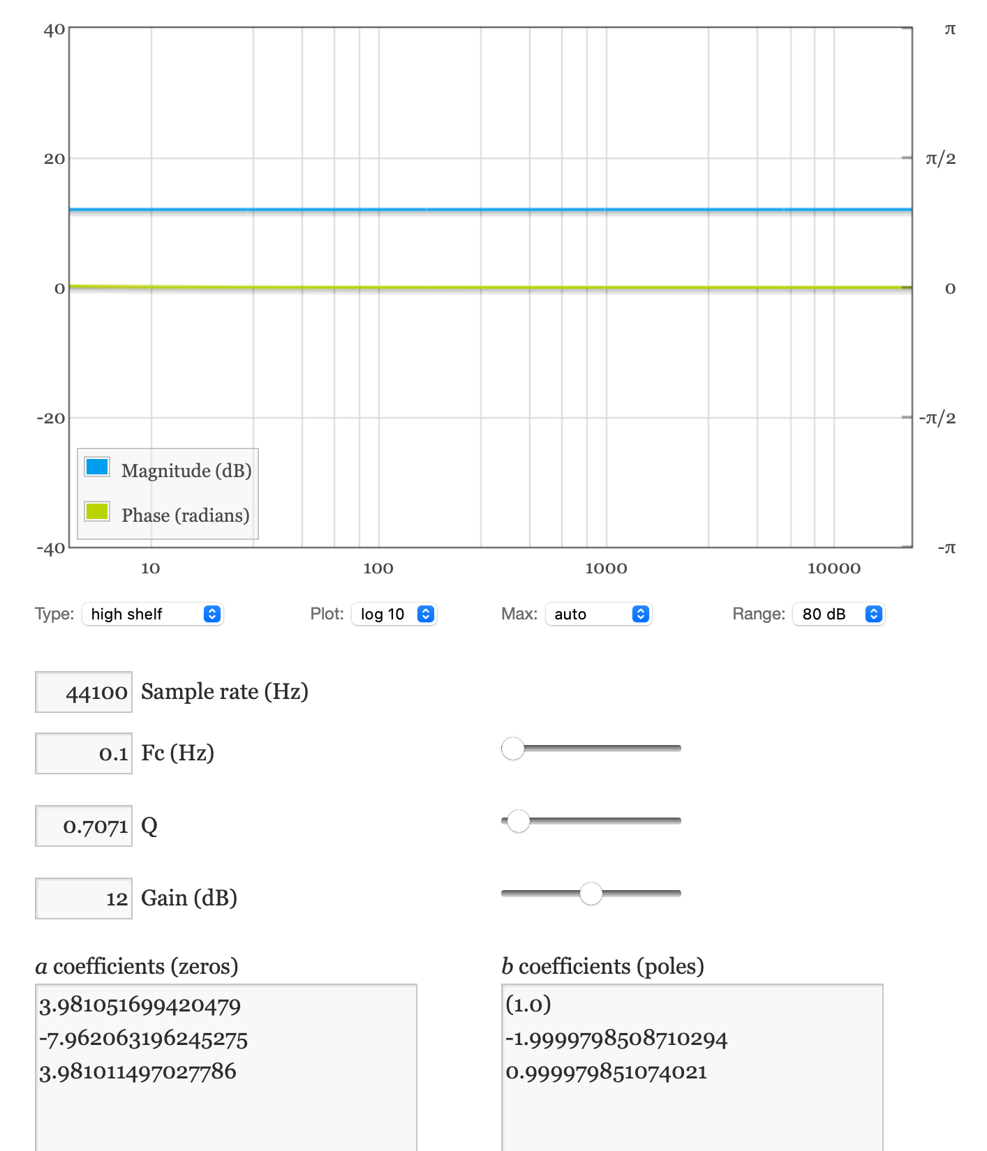This screenshot has height=1151, width=987.
Task: Click inside the b coefficients text box
Action: [x=692, y=1067]
